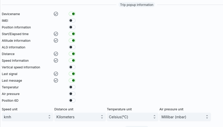223x127 pixels.
Task: Enable the Temperatur toggle
Action: tap(72, 87)
